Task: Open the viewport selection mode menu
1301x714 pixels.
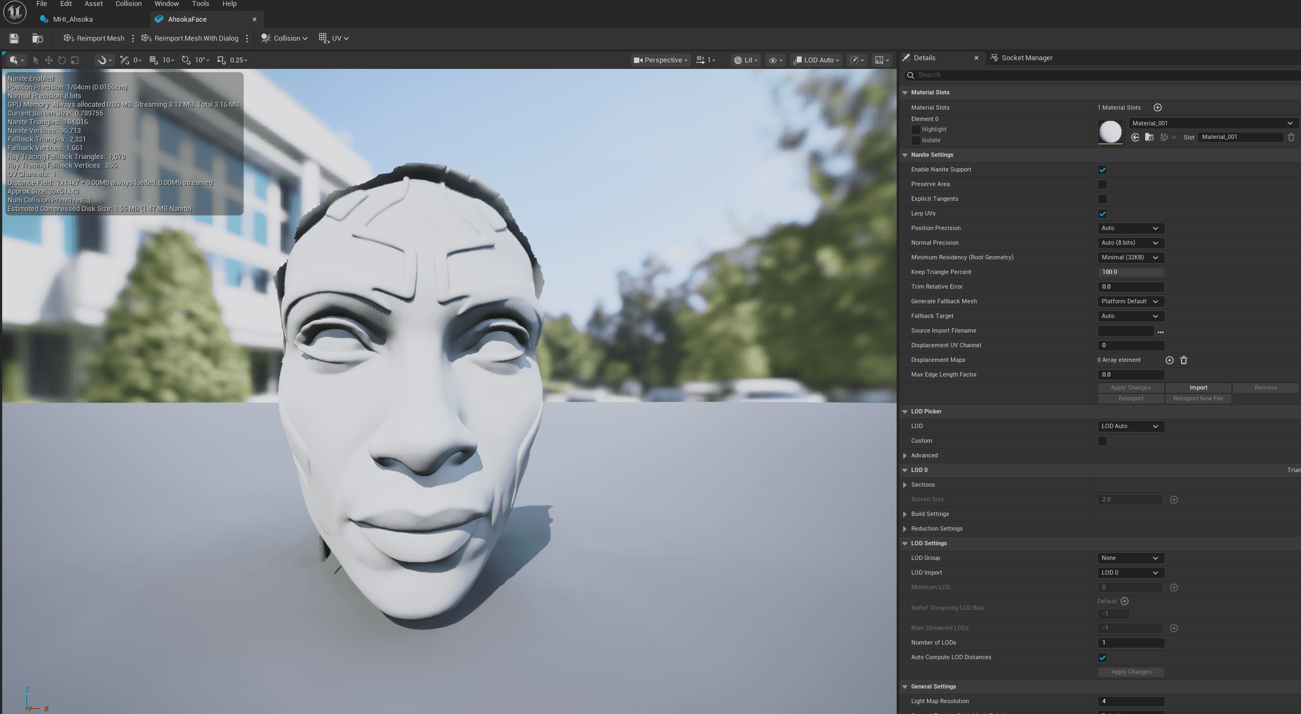Action: tap(16, 60)
